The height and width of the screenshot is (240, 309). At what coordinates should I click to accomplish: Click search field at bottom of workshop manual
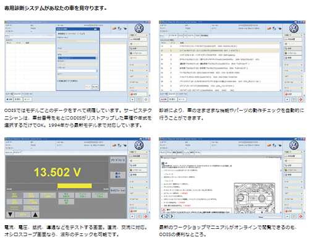(x=273, y=217)
